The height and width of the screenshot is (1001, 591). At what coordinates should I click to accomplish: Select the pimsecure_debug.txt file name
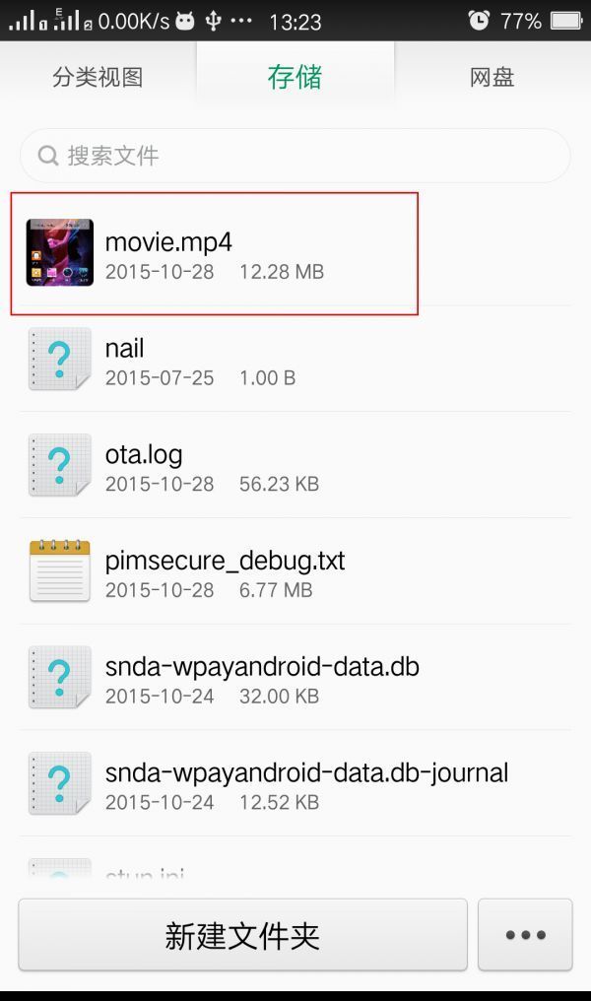[225, 561]
